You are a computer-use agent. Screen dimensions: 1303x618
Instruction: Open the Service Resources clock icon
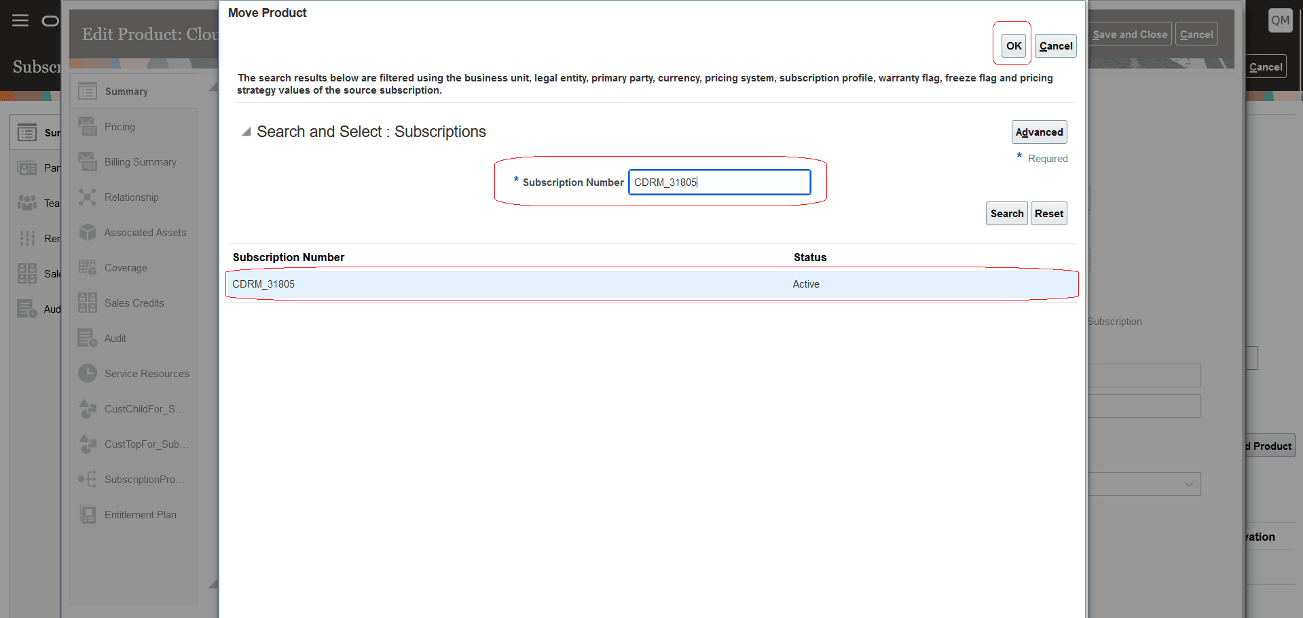click(x=88, y=373)
